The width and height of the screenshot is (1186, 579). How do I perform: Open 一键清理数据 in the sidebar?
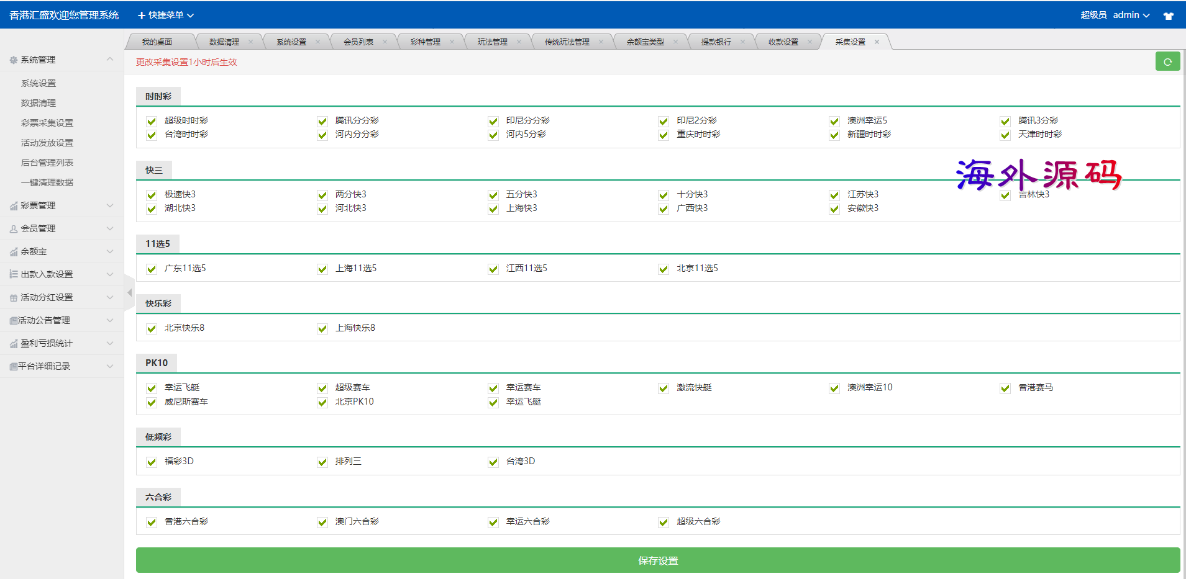click(47, 183)
